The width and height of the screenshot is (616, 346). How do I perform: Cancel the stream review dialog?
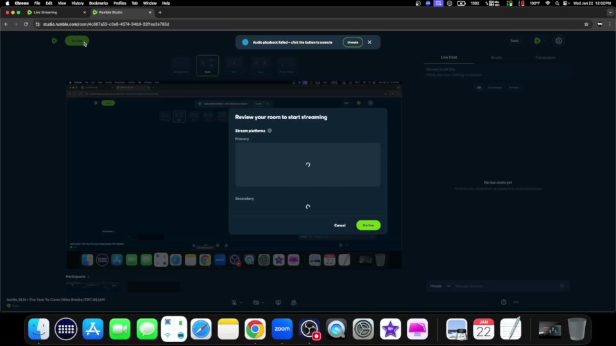point(339,226)
